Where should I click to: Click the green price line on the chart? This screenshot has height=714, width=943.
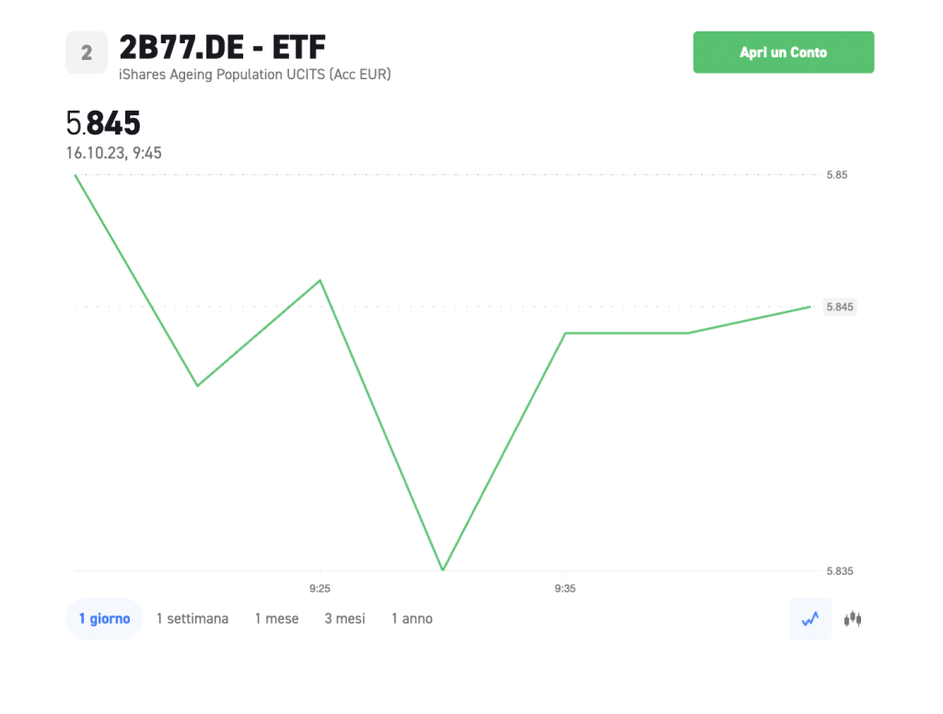click(x=626, y=332)
